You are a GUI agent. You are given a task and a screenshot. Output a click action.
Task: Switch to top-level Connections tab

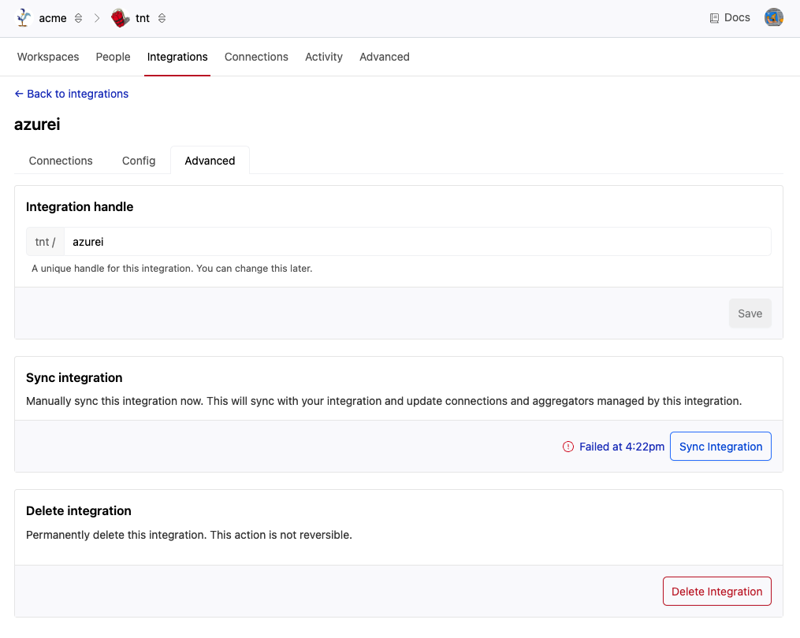point(256,57)
